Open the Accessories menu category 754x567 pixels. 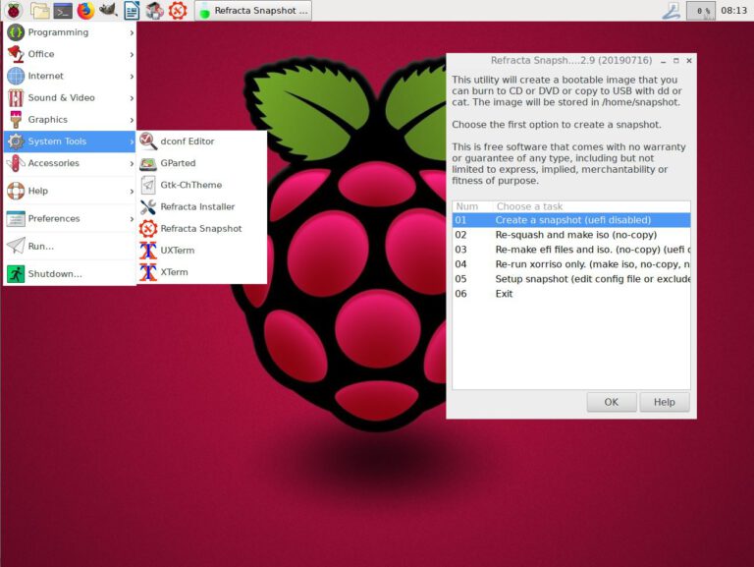(x=71, y=163)
